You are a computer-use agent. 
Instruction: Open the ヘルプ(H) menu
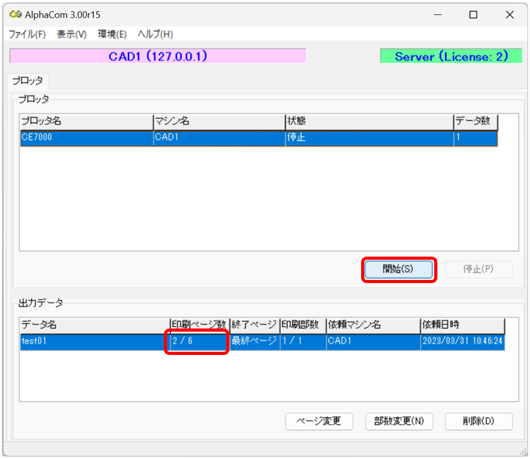pos(155,34)
